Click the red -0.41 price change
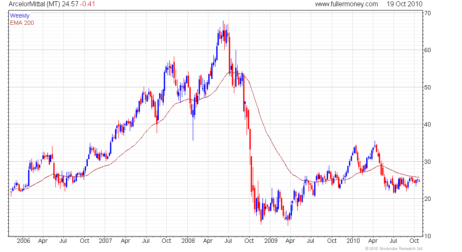462x252 pixels. pyautogui.click(x=87, y=4)
